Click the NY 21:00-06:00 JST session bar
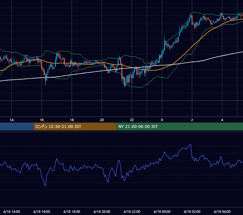This screenshot has width=243, height=215. pos(180,126)
